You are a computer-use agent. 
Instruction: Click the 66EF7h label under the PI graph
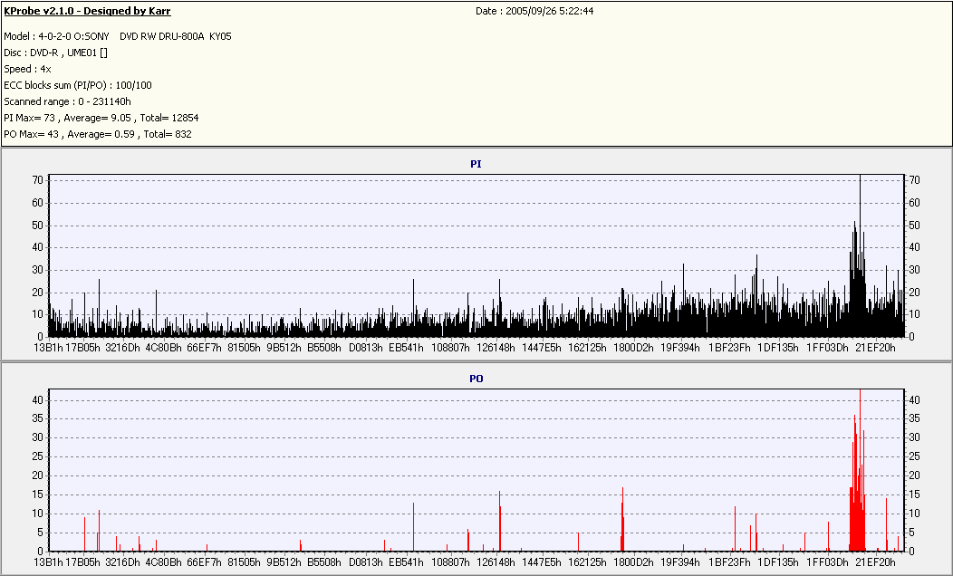point(204,348)
